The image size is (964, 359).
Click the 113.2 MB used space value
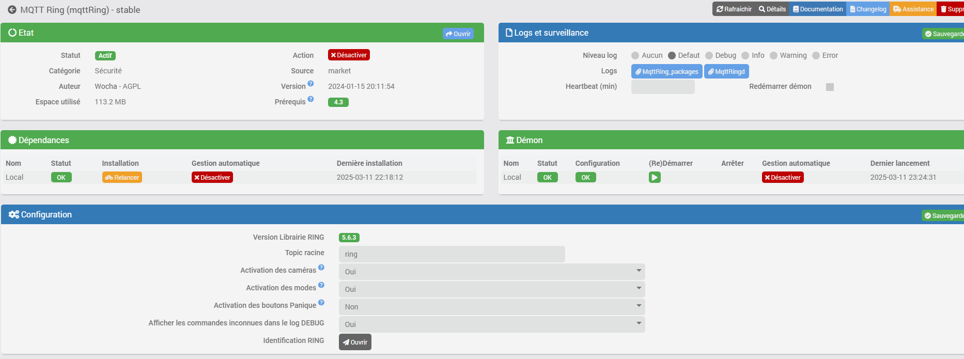110,102
